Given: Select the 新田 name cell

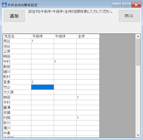Looking at the screenshot, I should (x=17, y=67).
